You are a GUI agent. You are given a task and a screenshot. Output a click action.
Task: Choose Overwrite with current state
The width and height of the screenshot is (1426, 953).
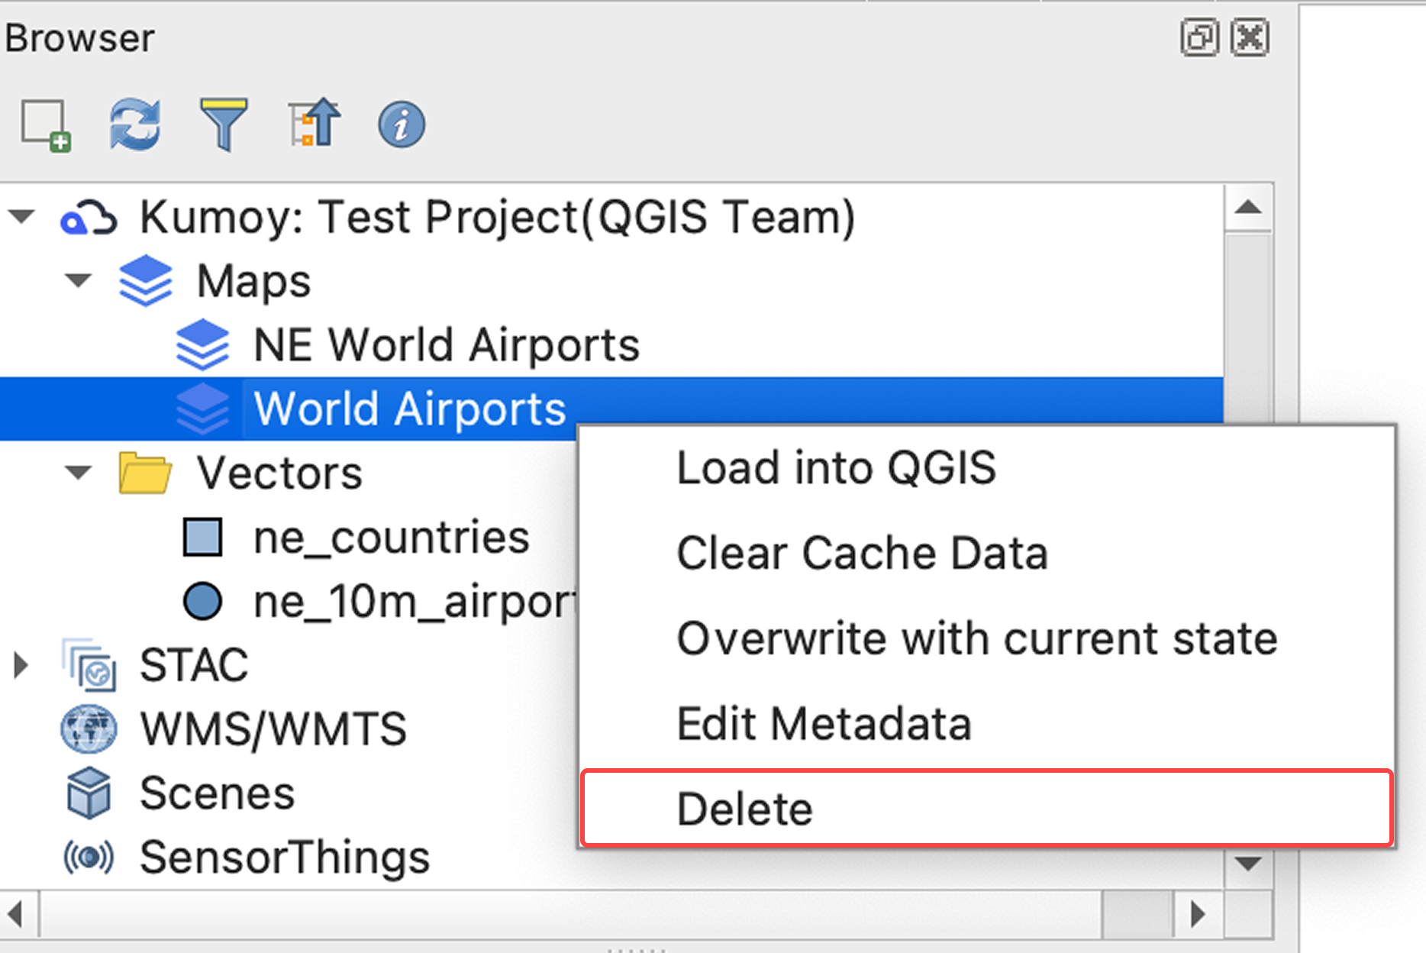pos(976,638)
